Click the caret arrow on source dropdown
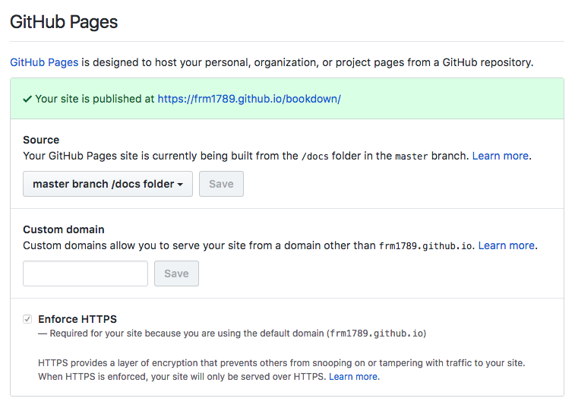 [180, 185]
